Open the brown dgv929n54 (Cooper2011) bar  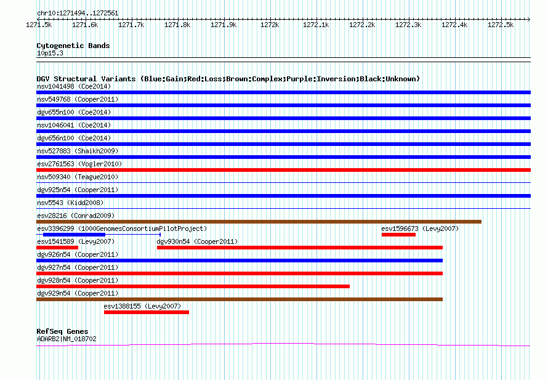(x=240, y=299)
